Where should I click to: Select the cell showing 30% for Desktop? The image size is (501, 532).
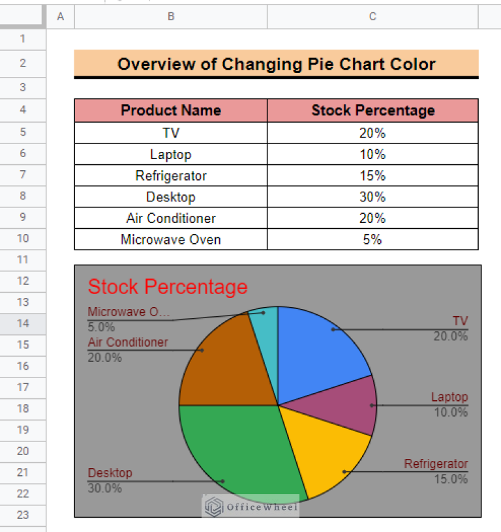(x=372, y=197)
